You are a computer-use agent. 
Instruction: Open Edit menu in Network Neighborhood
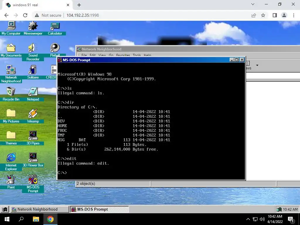[93, 55]
